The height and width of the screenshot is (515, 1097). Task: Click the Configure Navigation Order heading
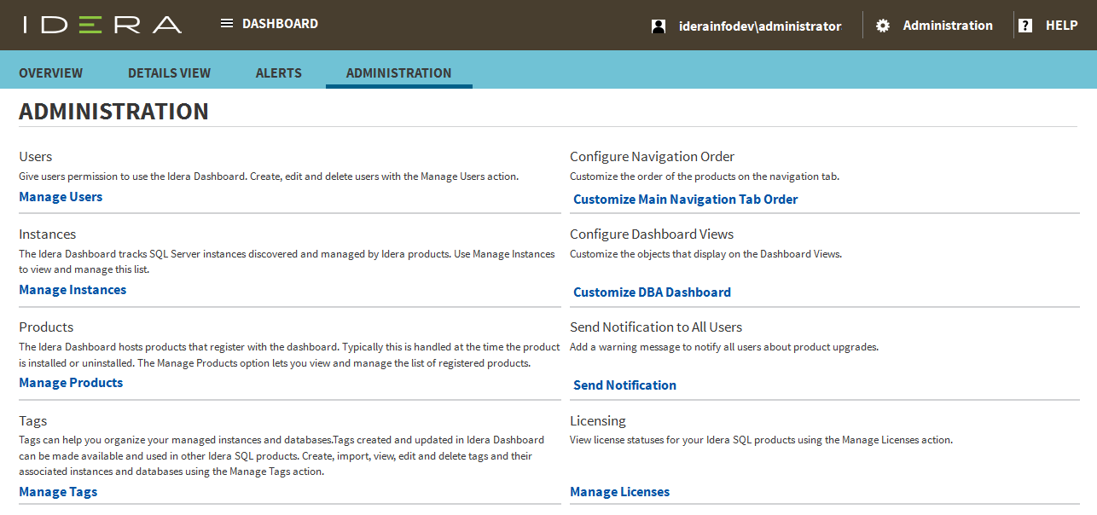point(652,157)
